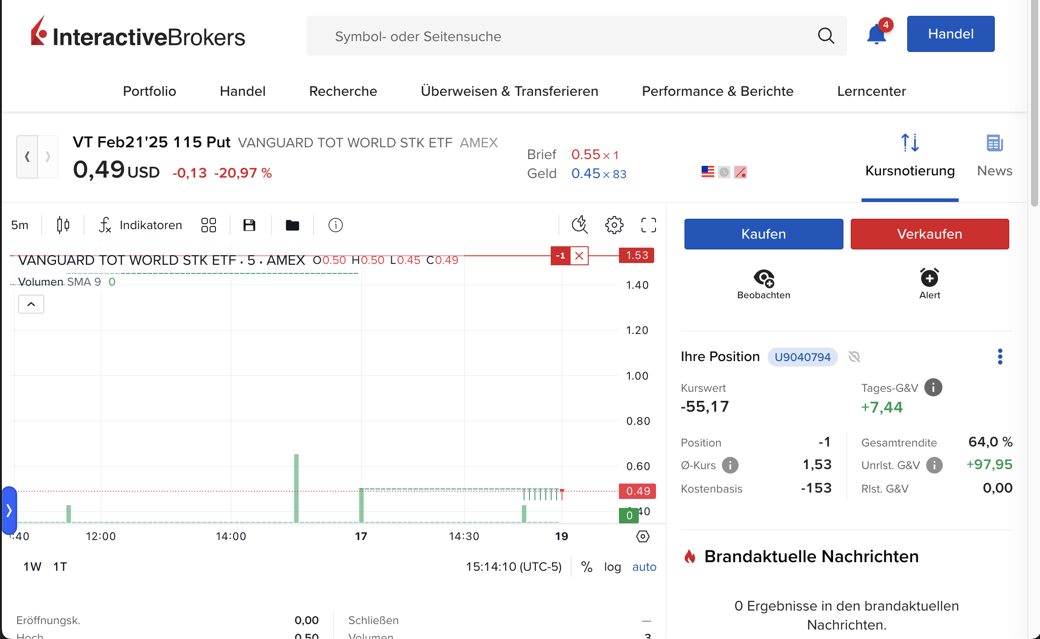Screen dimensions: 1040x639
Task: Open chart layout grid icon
Action: pos(209,225)
